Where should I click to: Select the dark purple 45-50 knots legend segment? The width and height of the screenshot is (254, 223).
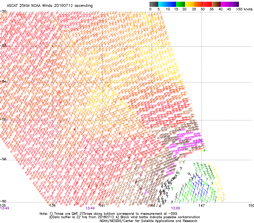[234, 4]
